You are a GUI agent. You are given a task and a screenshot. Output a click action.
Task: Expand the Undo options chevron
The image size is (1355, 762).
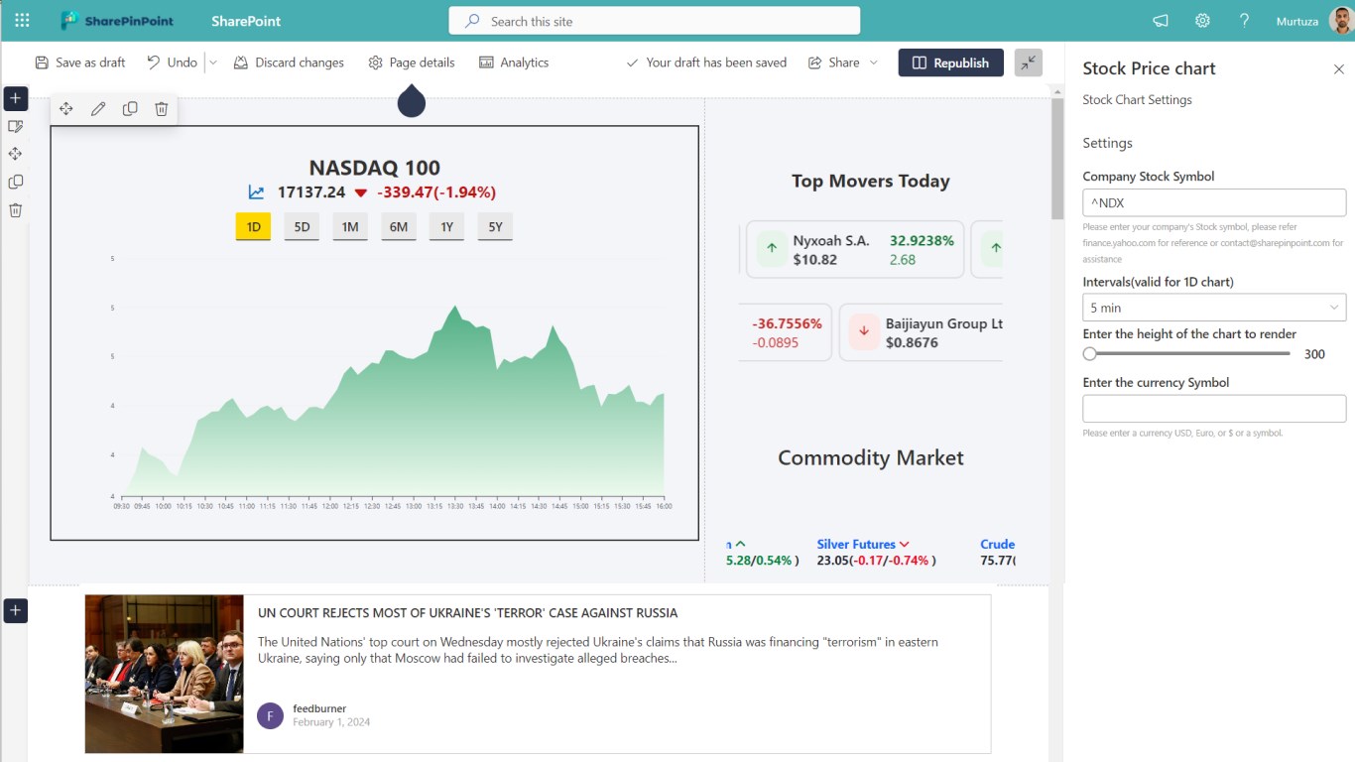212,63
